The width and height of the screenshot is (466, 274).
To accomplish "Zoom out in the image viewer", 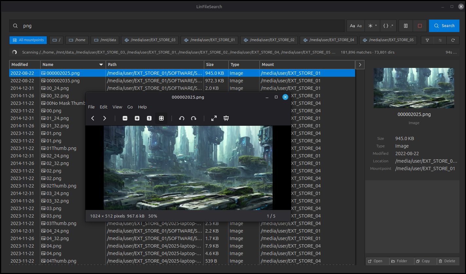I will (125, 118).
